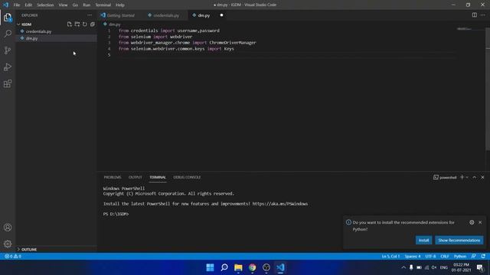Open the feedback icon in status bar
Screen dimensions: 490x275
tap(474, 256)
